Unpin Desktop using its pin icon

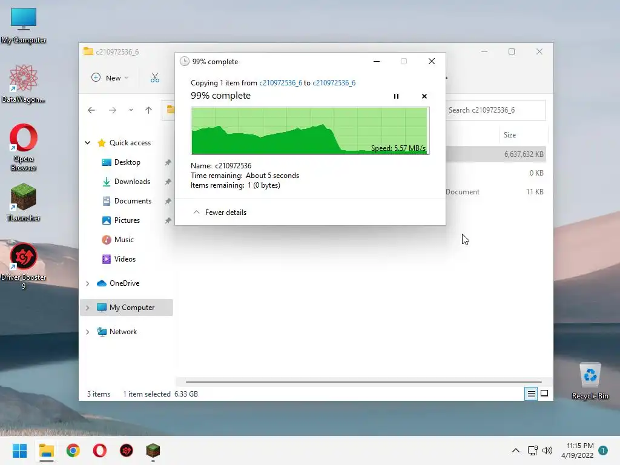pos(168,162)
